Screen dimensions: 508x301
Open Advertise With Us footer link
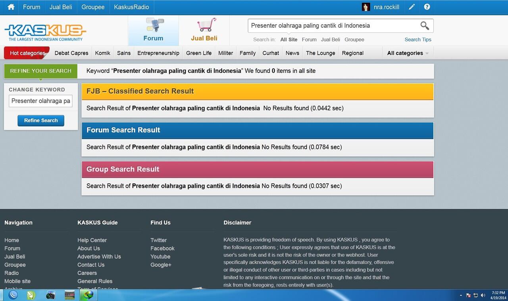coord(99,257)
